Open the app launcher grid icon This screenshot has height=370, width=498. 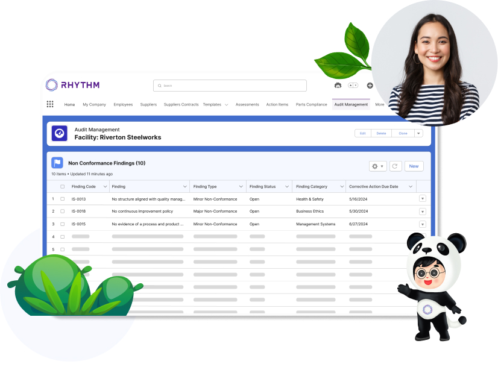pos(50,104)
